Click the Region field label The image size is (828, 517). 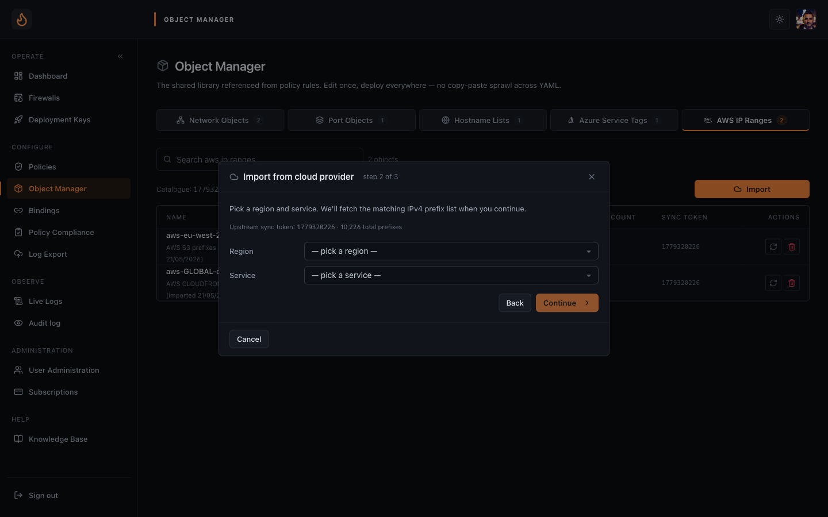241,251
